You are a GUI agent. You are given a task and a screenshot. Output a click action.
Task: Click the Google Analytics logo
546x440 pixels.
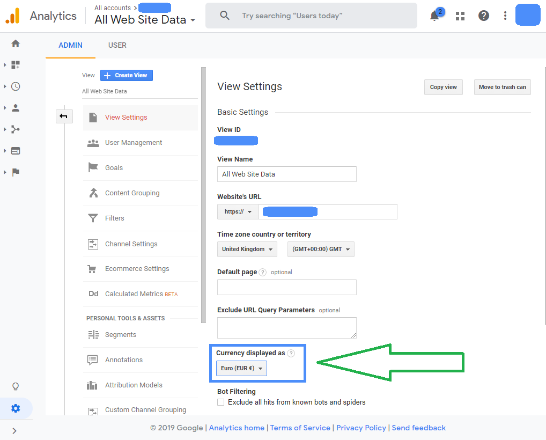click(x=12, y=16)
